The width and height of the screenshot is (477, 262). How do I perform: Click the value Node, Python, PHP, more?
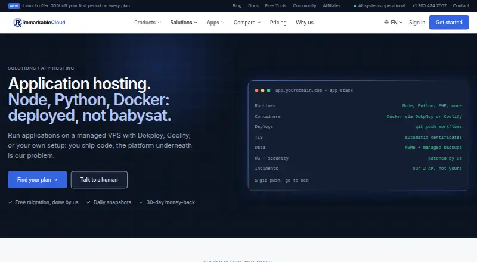pyautogui.click(x=432, y=106)
